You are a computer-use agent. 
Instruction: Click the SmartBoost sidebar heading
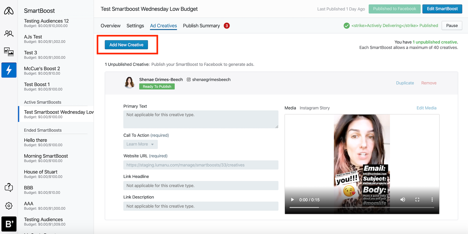[x=39, y=11]
